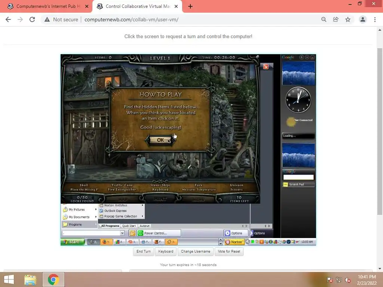Click Vote for Reset button
This screenshot has height=287, width=383.
pos(229,251)
